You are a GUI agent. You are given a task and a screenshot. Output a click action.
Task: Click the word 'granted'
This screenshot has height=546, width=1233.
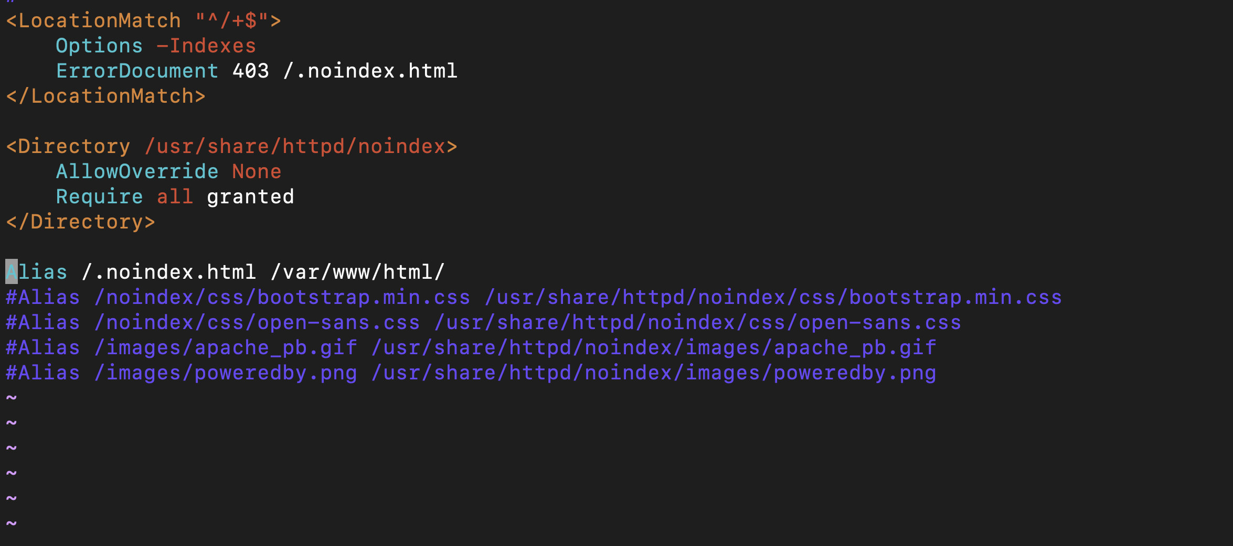250,197
